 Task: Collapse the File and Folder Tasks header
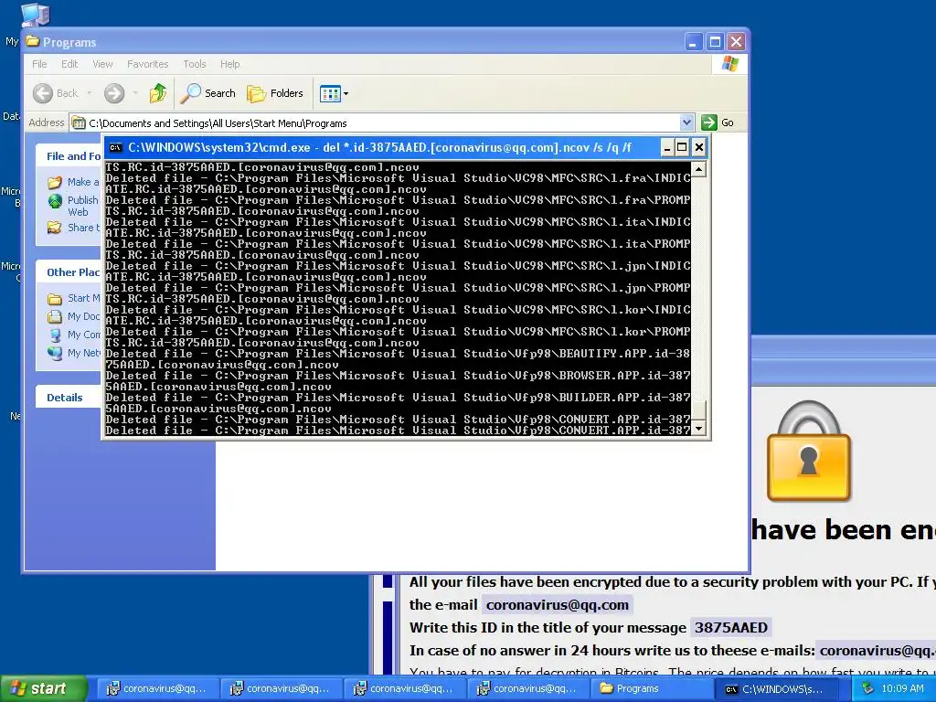[x=68, y=155]
